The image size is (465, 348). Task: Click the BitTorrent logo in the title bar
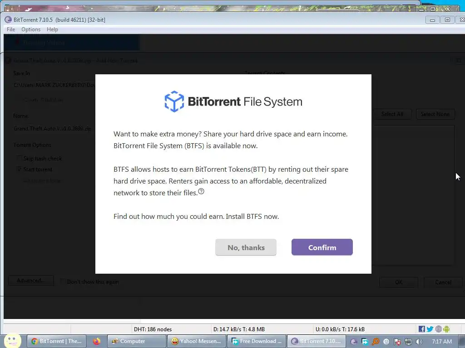[8, 20]
